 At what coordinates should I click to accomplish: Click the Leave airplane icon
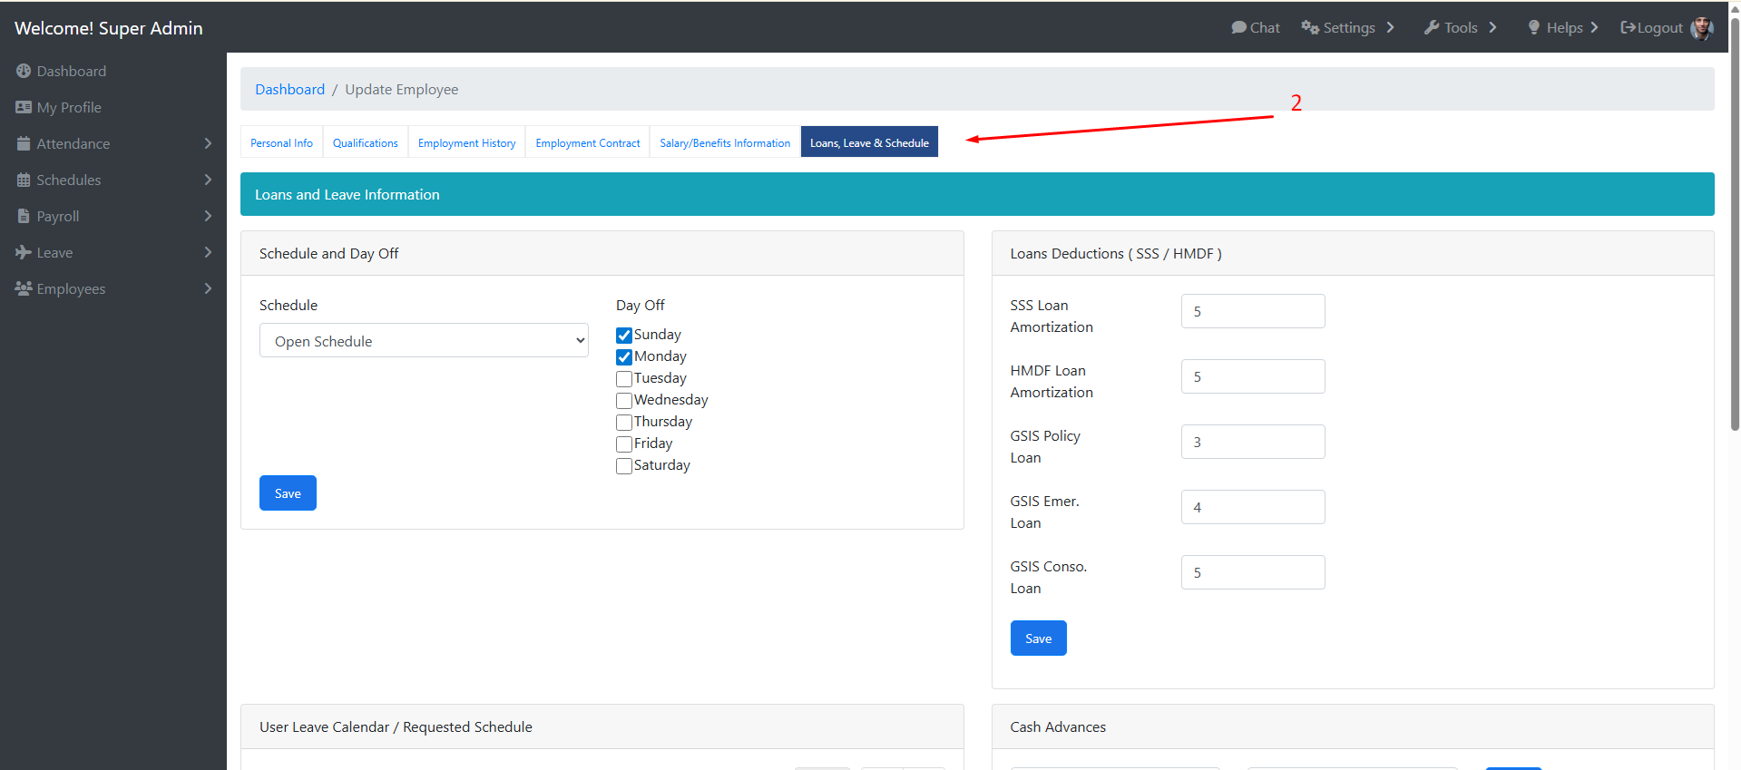click(24, 252)
